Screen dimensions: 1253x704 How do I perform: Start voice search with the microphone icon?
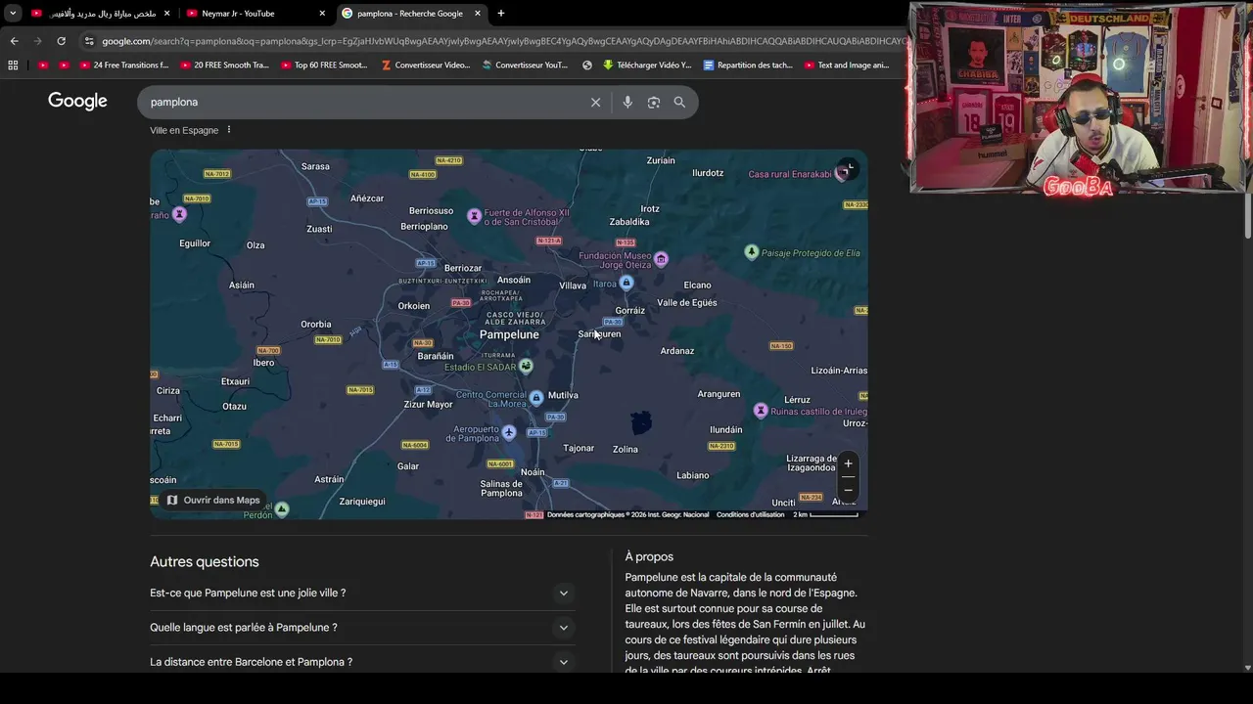click(627, 102)
